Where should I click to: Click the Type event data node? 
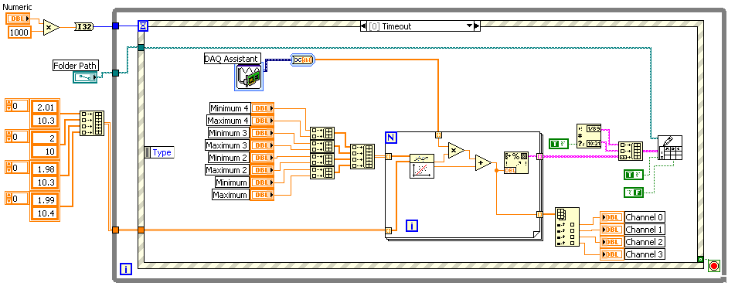click(158, 152)
